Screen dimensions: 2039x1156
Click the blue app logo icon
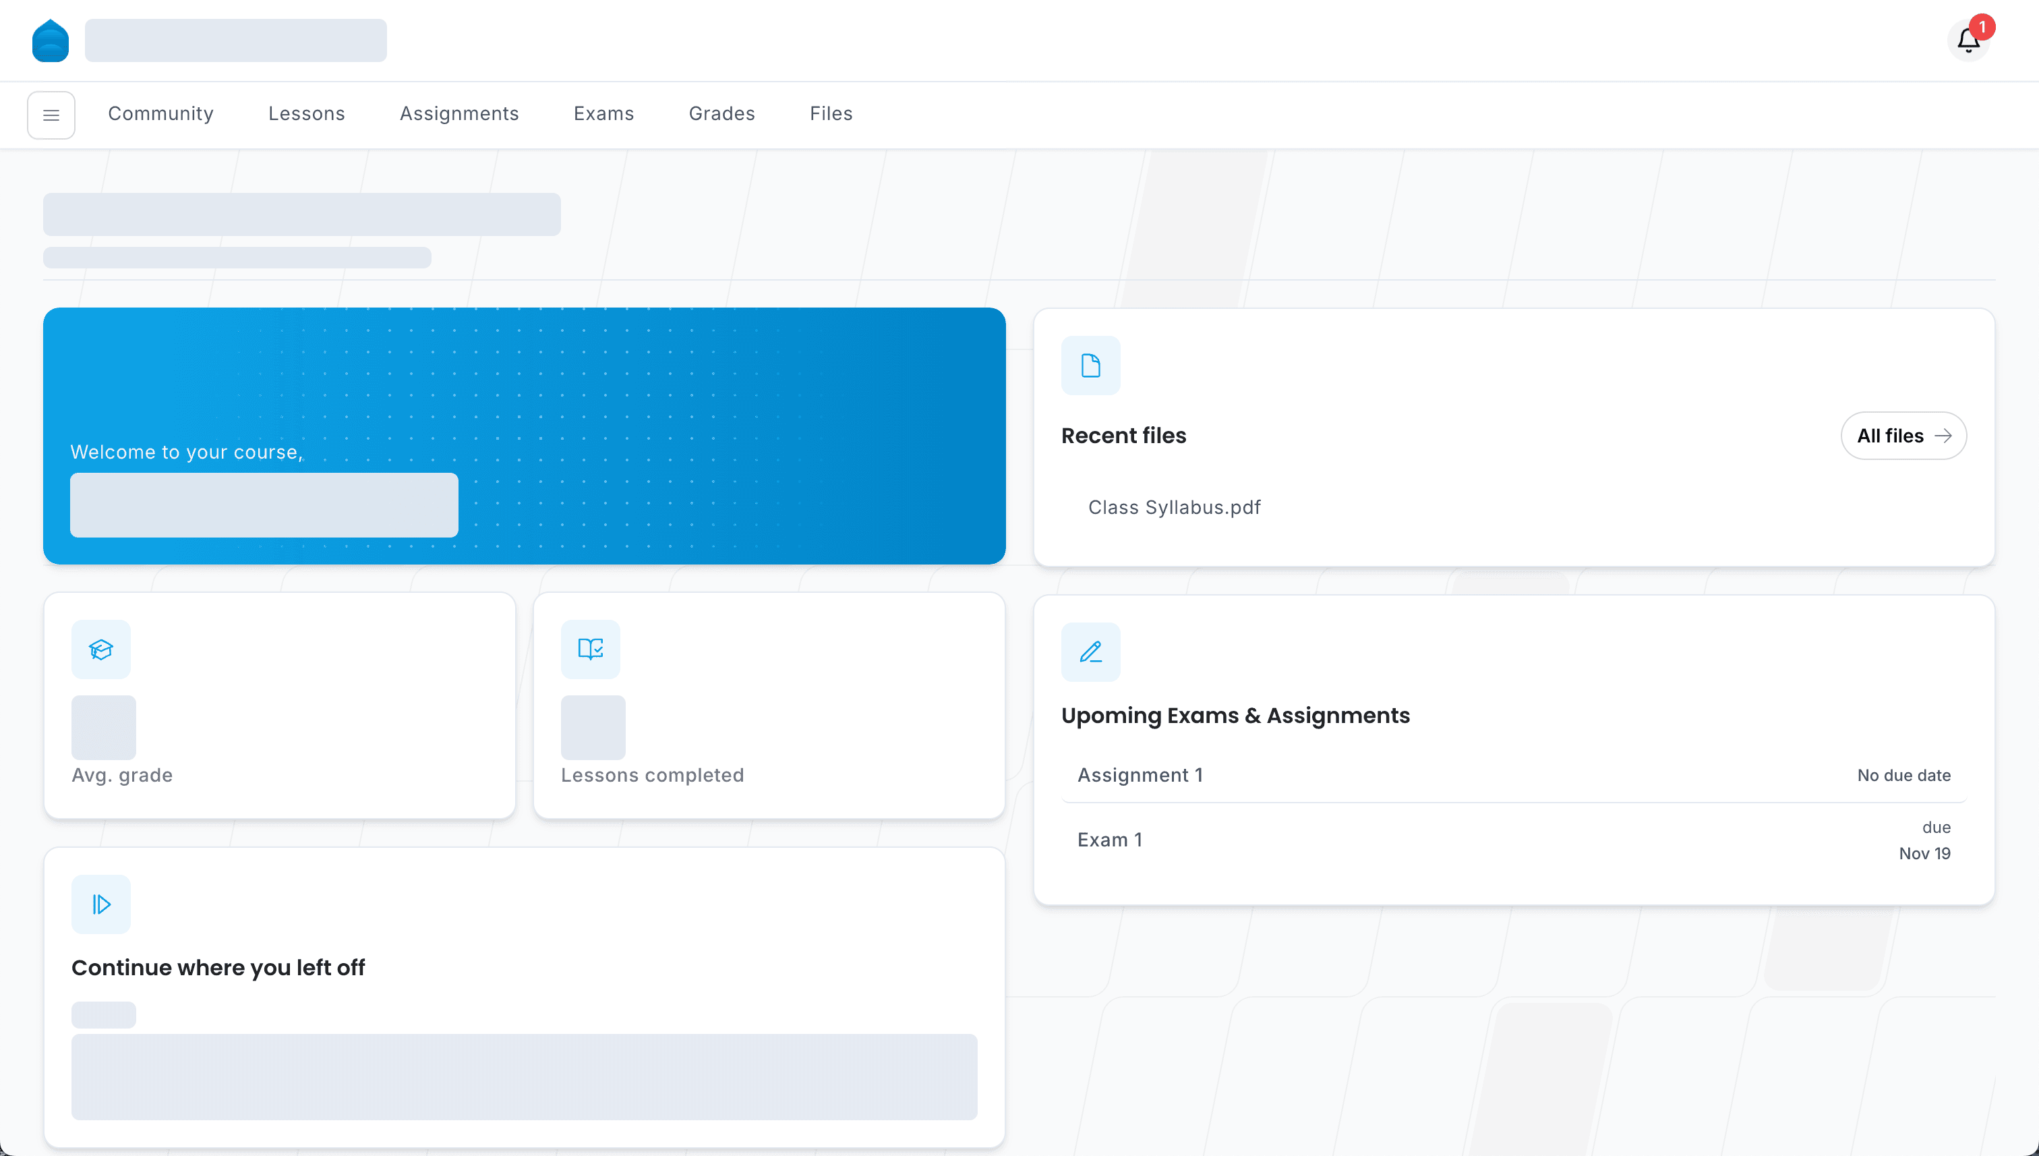click(50, 40)
